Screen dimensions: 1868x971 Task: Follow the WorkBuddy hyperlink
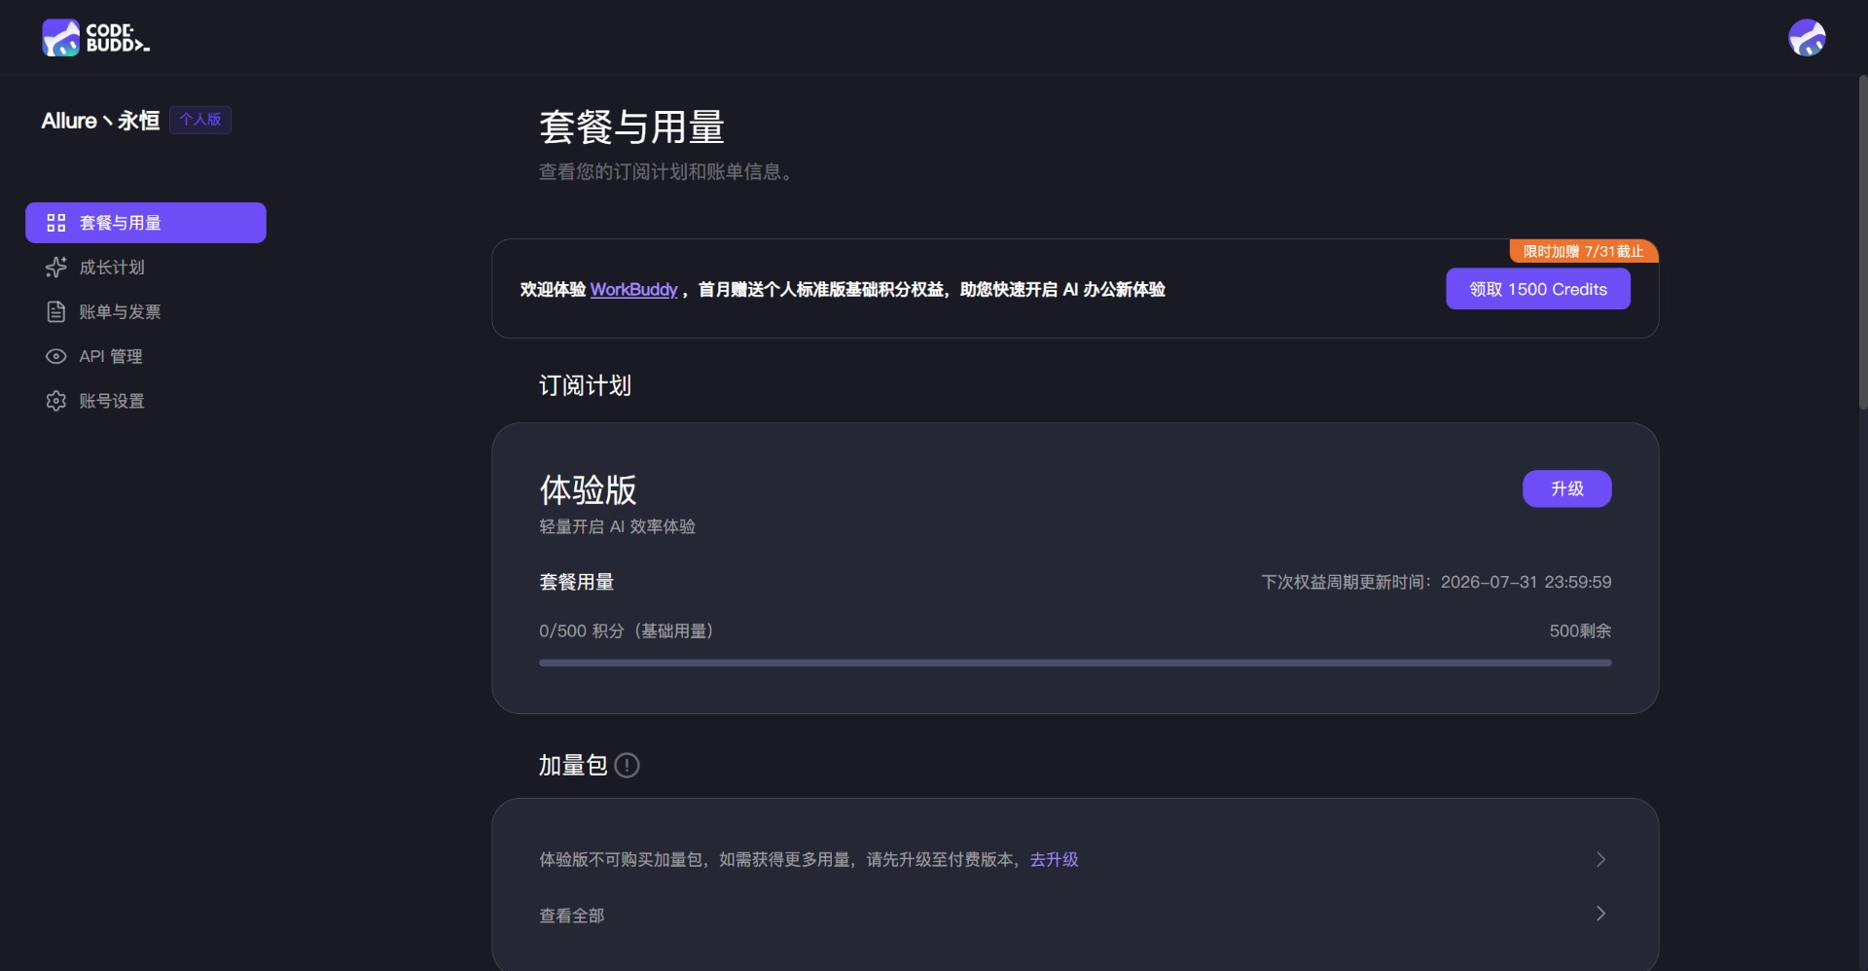[x=633, y=289]
